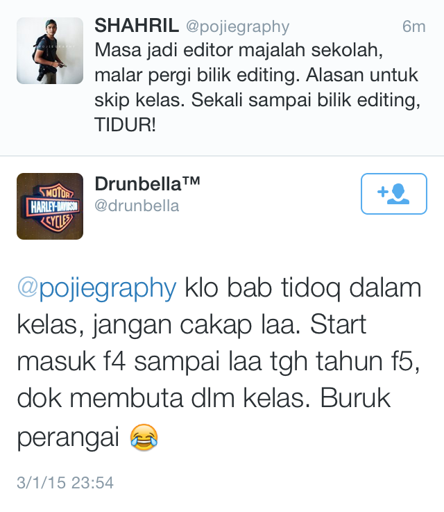Tap the plus sign inside follow button
The height and width of the screenshot is (512, 444).
tap(383, 192)
